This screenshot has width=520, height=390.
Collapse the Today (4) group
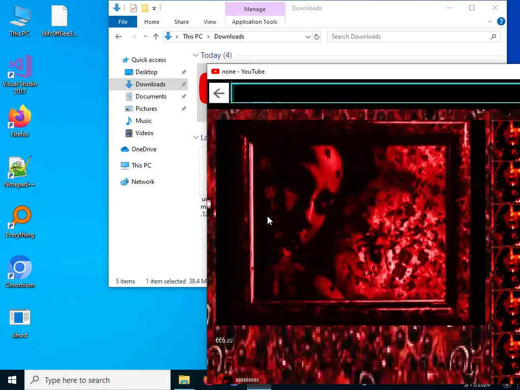click(x=196, y=55)
